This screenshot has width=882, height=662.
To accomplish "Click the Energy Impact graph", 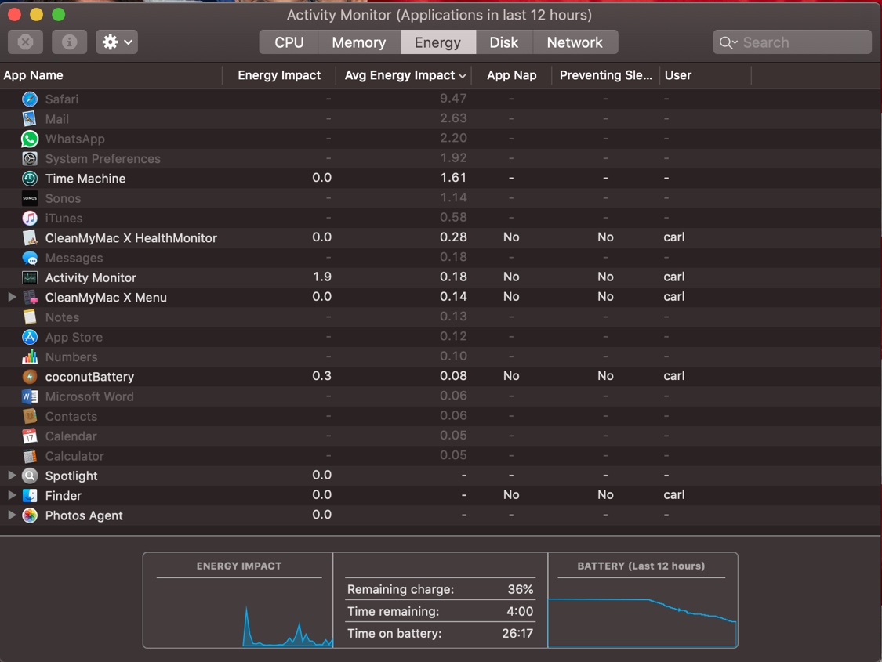I will pos(238,613).
